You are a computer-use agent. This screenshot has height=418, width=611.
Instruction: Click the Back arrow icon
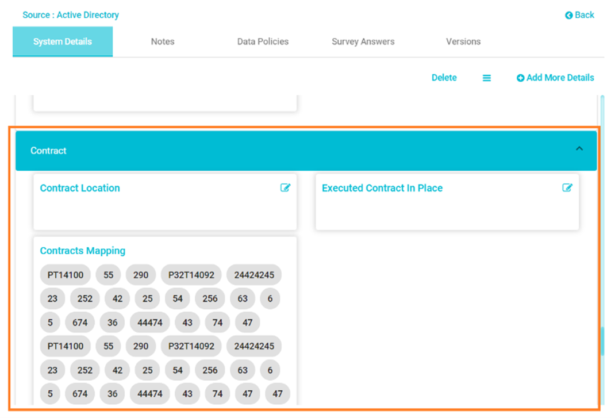tap(569, 15)
